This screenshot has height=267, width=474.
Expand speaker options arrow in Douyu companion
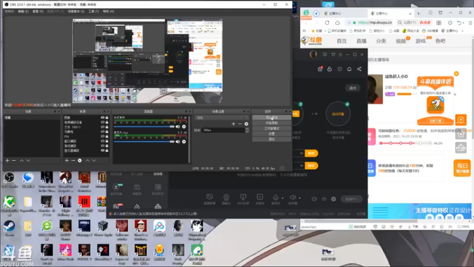[x=300, y=198]
